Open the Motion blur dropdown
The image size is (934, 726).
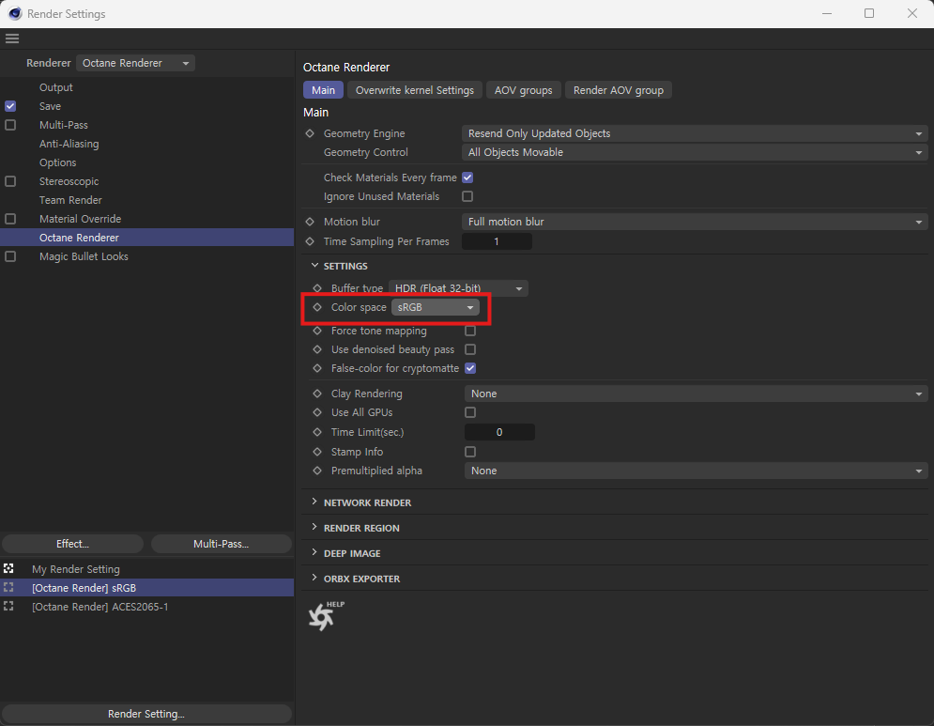695,222
